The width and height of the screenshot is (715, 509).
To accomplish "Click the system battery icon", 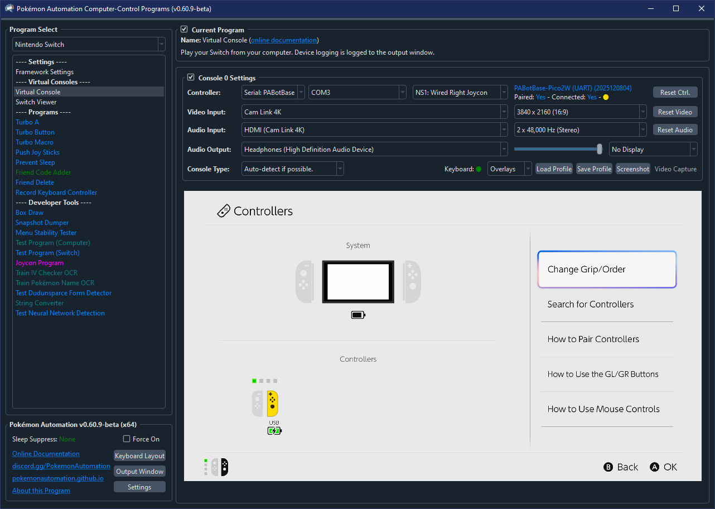I will coord(358,315).
